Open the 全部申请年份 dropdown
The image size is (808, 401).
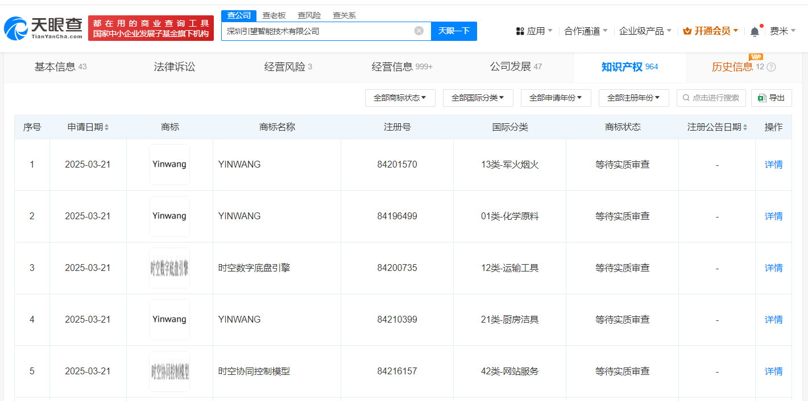(x=556, y=98)
